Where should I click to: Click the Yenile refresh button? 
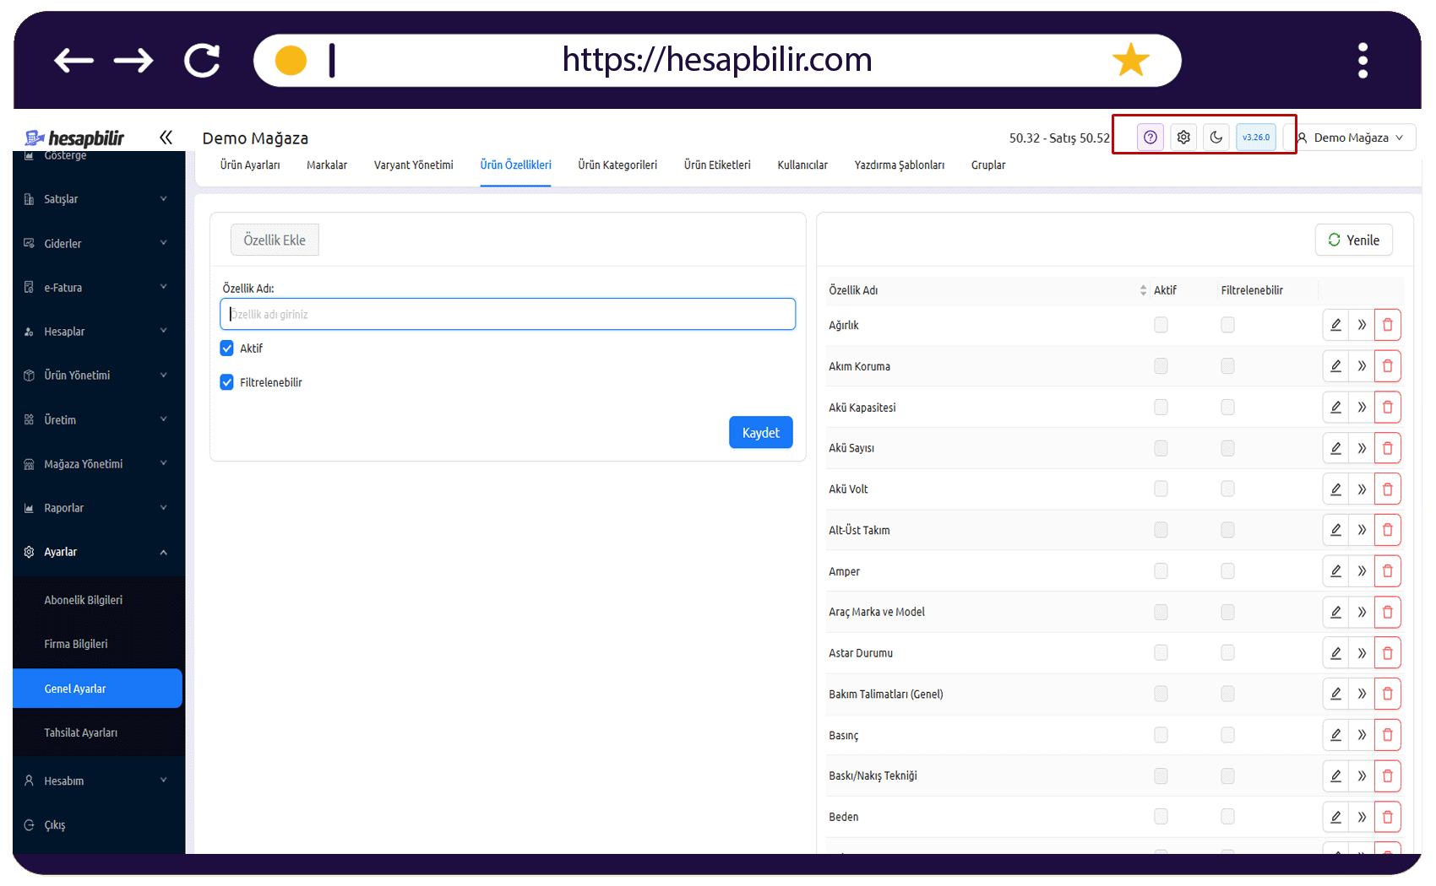[1353, 240]
